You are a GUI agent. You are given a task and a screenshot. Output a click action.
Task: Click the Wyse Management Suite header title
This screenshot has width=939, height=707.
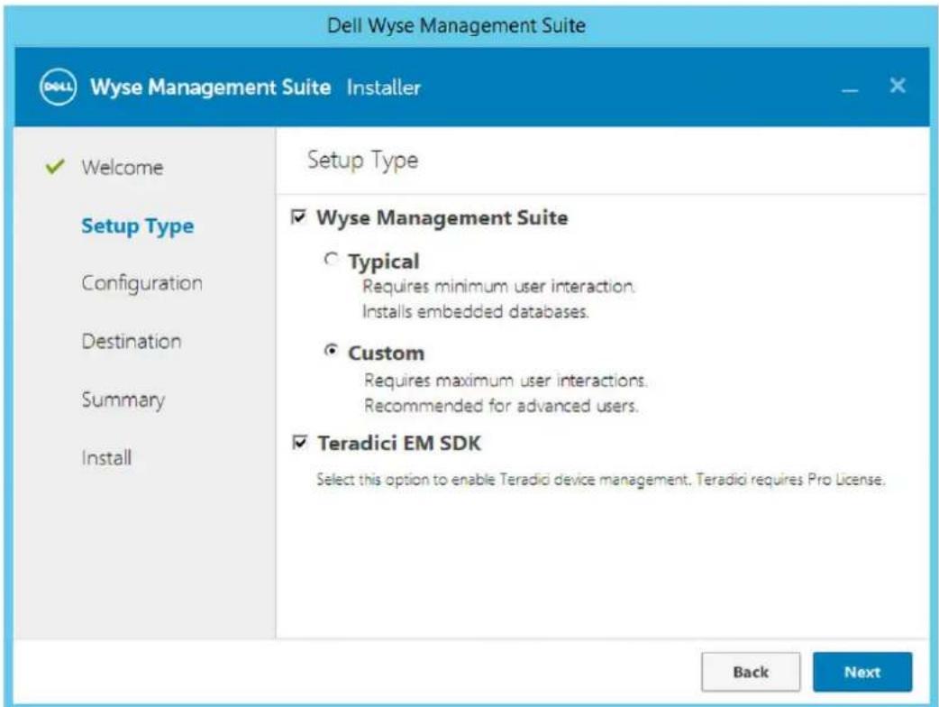pyautogui.click(x=211, y=87)
